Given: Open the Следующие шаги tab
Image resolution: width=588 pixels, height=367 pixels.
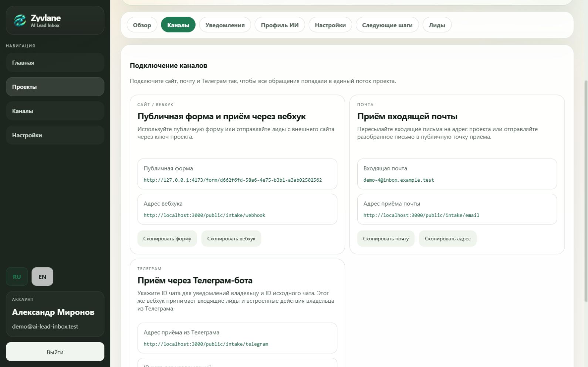Looking at the screenshot, I should pos(387,25).
